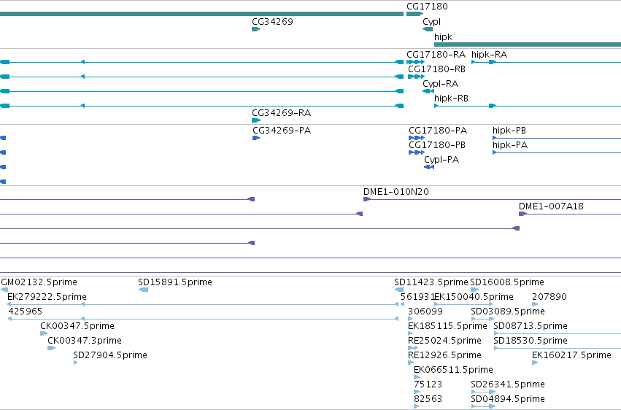
Task: Click the RE12926.5prime EST label
Action: pyautogui.click(x=444, y=355)
